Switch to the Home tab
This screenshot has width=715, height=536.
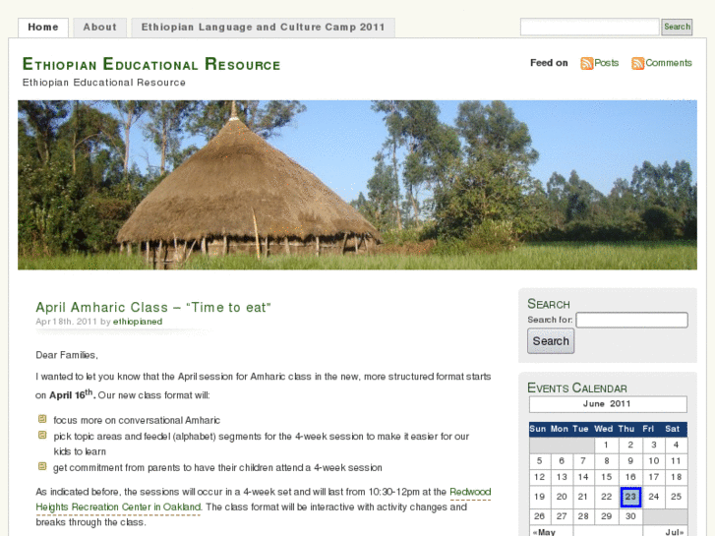pos(43,28)
